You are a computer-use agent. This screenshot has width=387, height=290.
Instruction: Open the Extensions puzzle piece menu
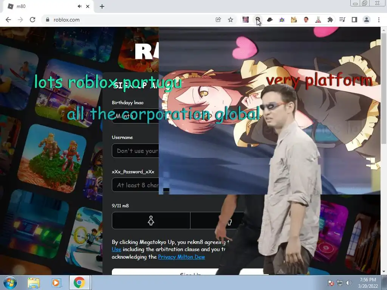[330, 20]
